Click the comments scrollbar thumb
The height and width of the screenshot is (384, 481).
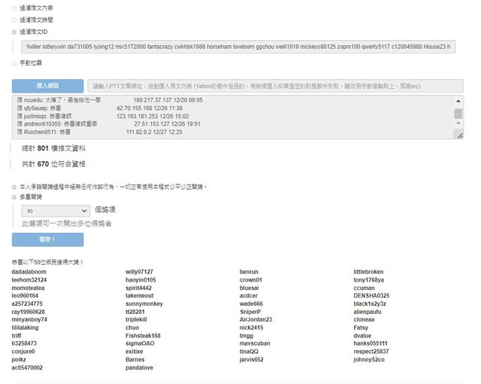pos(458,113)
